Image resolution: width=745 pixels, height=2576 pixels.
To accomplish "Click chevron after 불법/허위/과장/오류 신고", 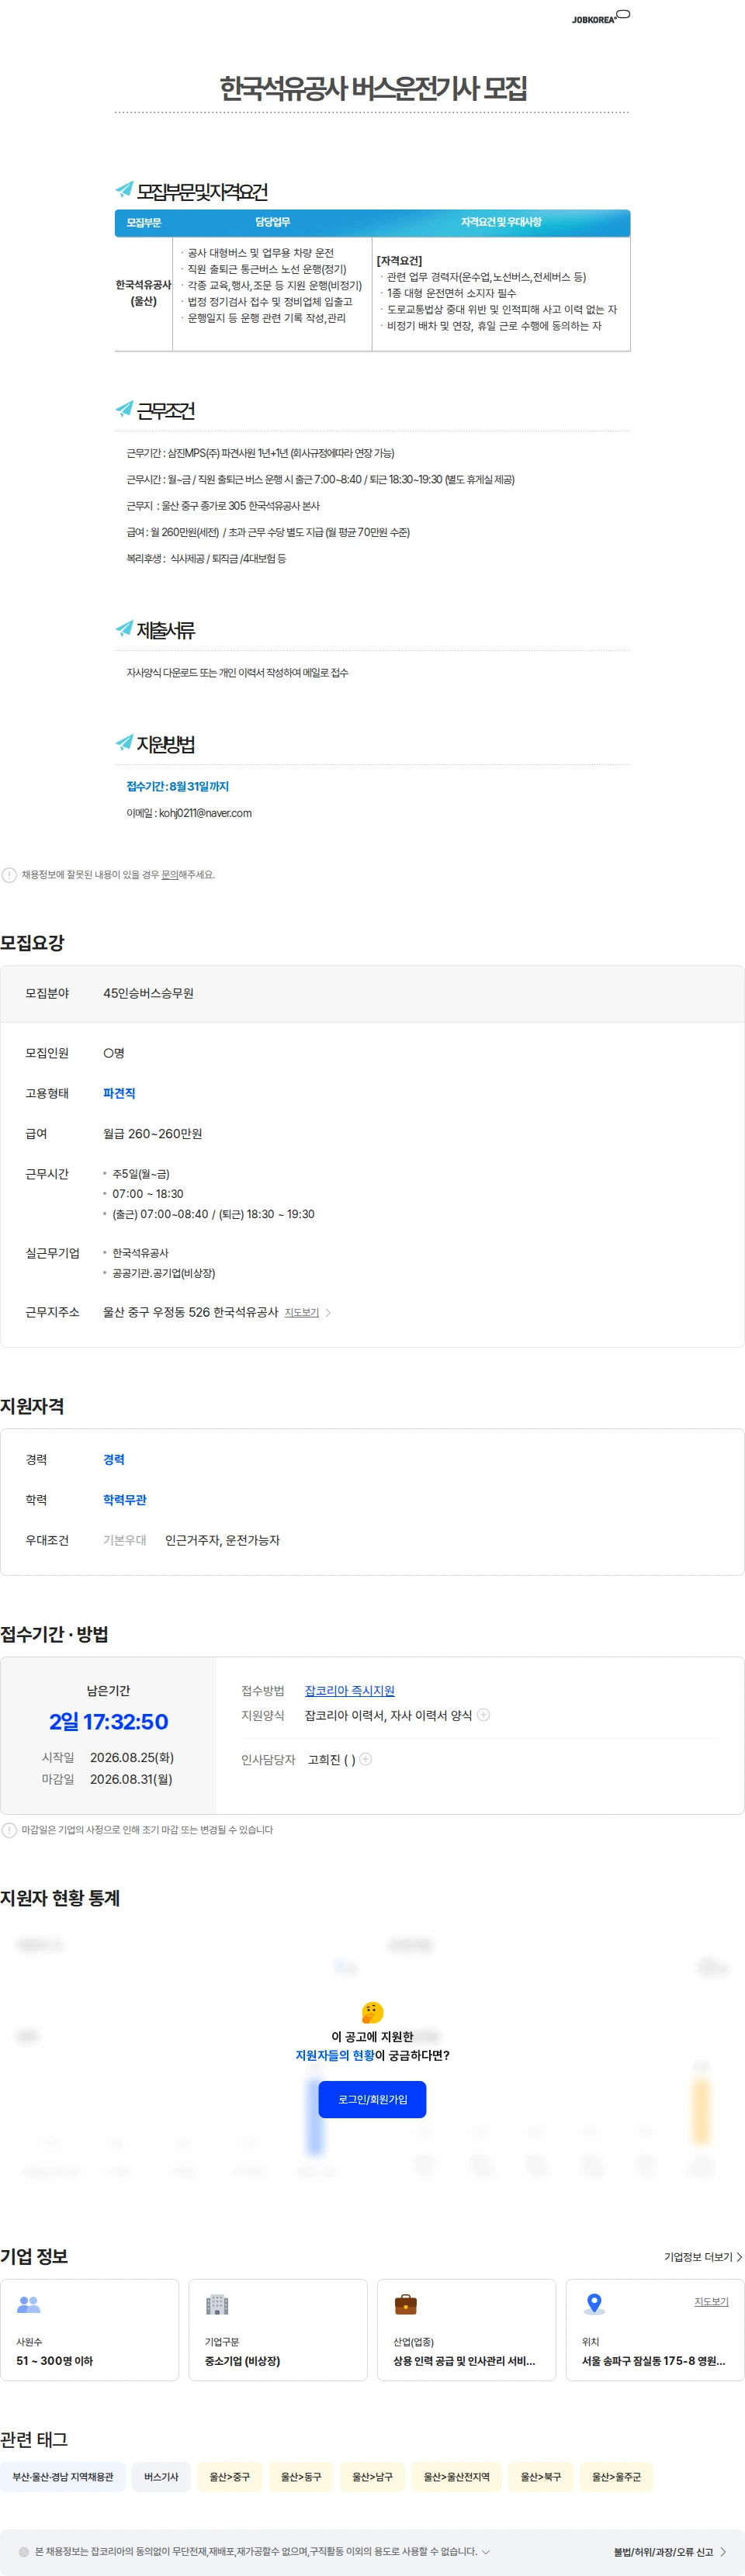I will (x=723, y=2552).
